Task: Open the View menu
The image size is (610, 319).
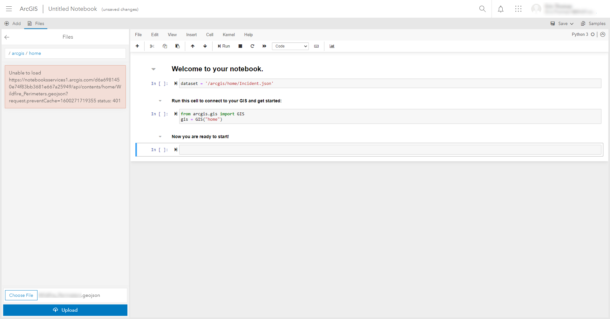Action: 172,35
